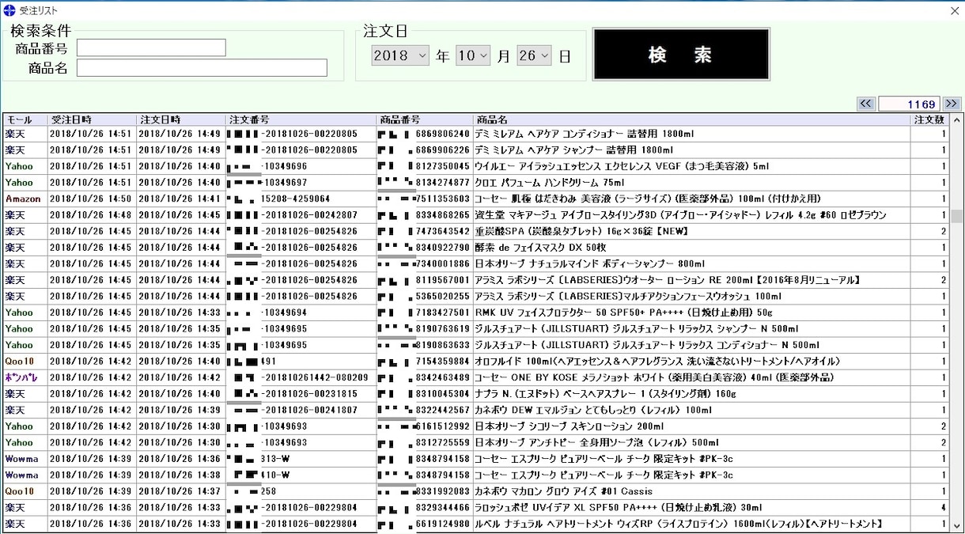Click the 注文日時 column header

click(181, 119)
